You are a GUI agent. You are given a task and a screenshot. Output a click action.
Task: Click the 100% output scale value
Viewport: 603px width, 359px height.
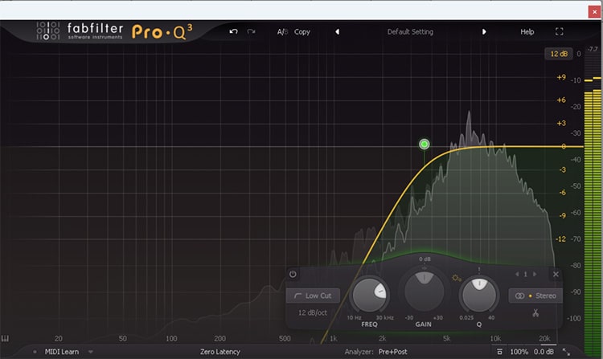click(519, 352)
